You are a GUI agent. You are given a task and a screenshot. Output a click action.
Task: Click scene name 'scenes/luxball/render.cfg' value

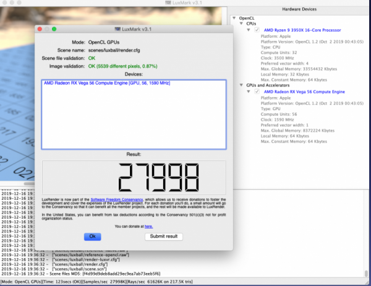pyautogui.click(x=114, y=51)
